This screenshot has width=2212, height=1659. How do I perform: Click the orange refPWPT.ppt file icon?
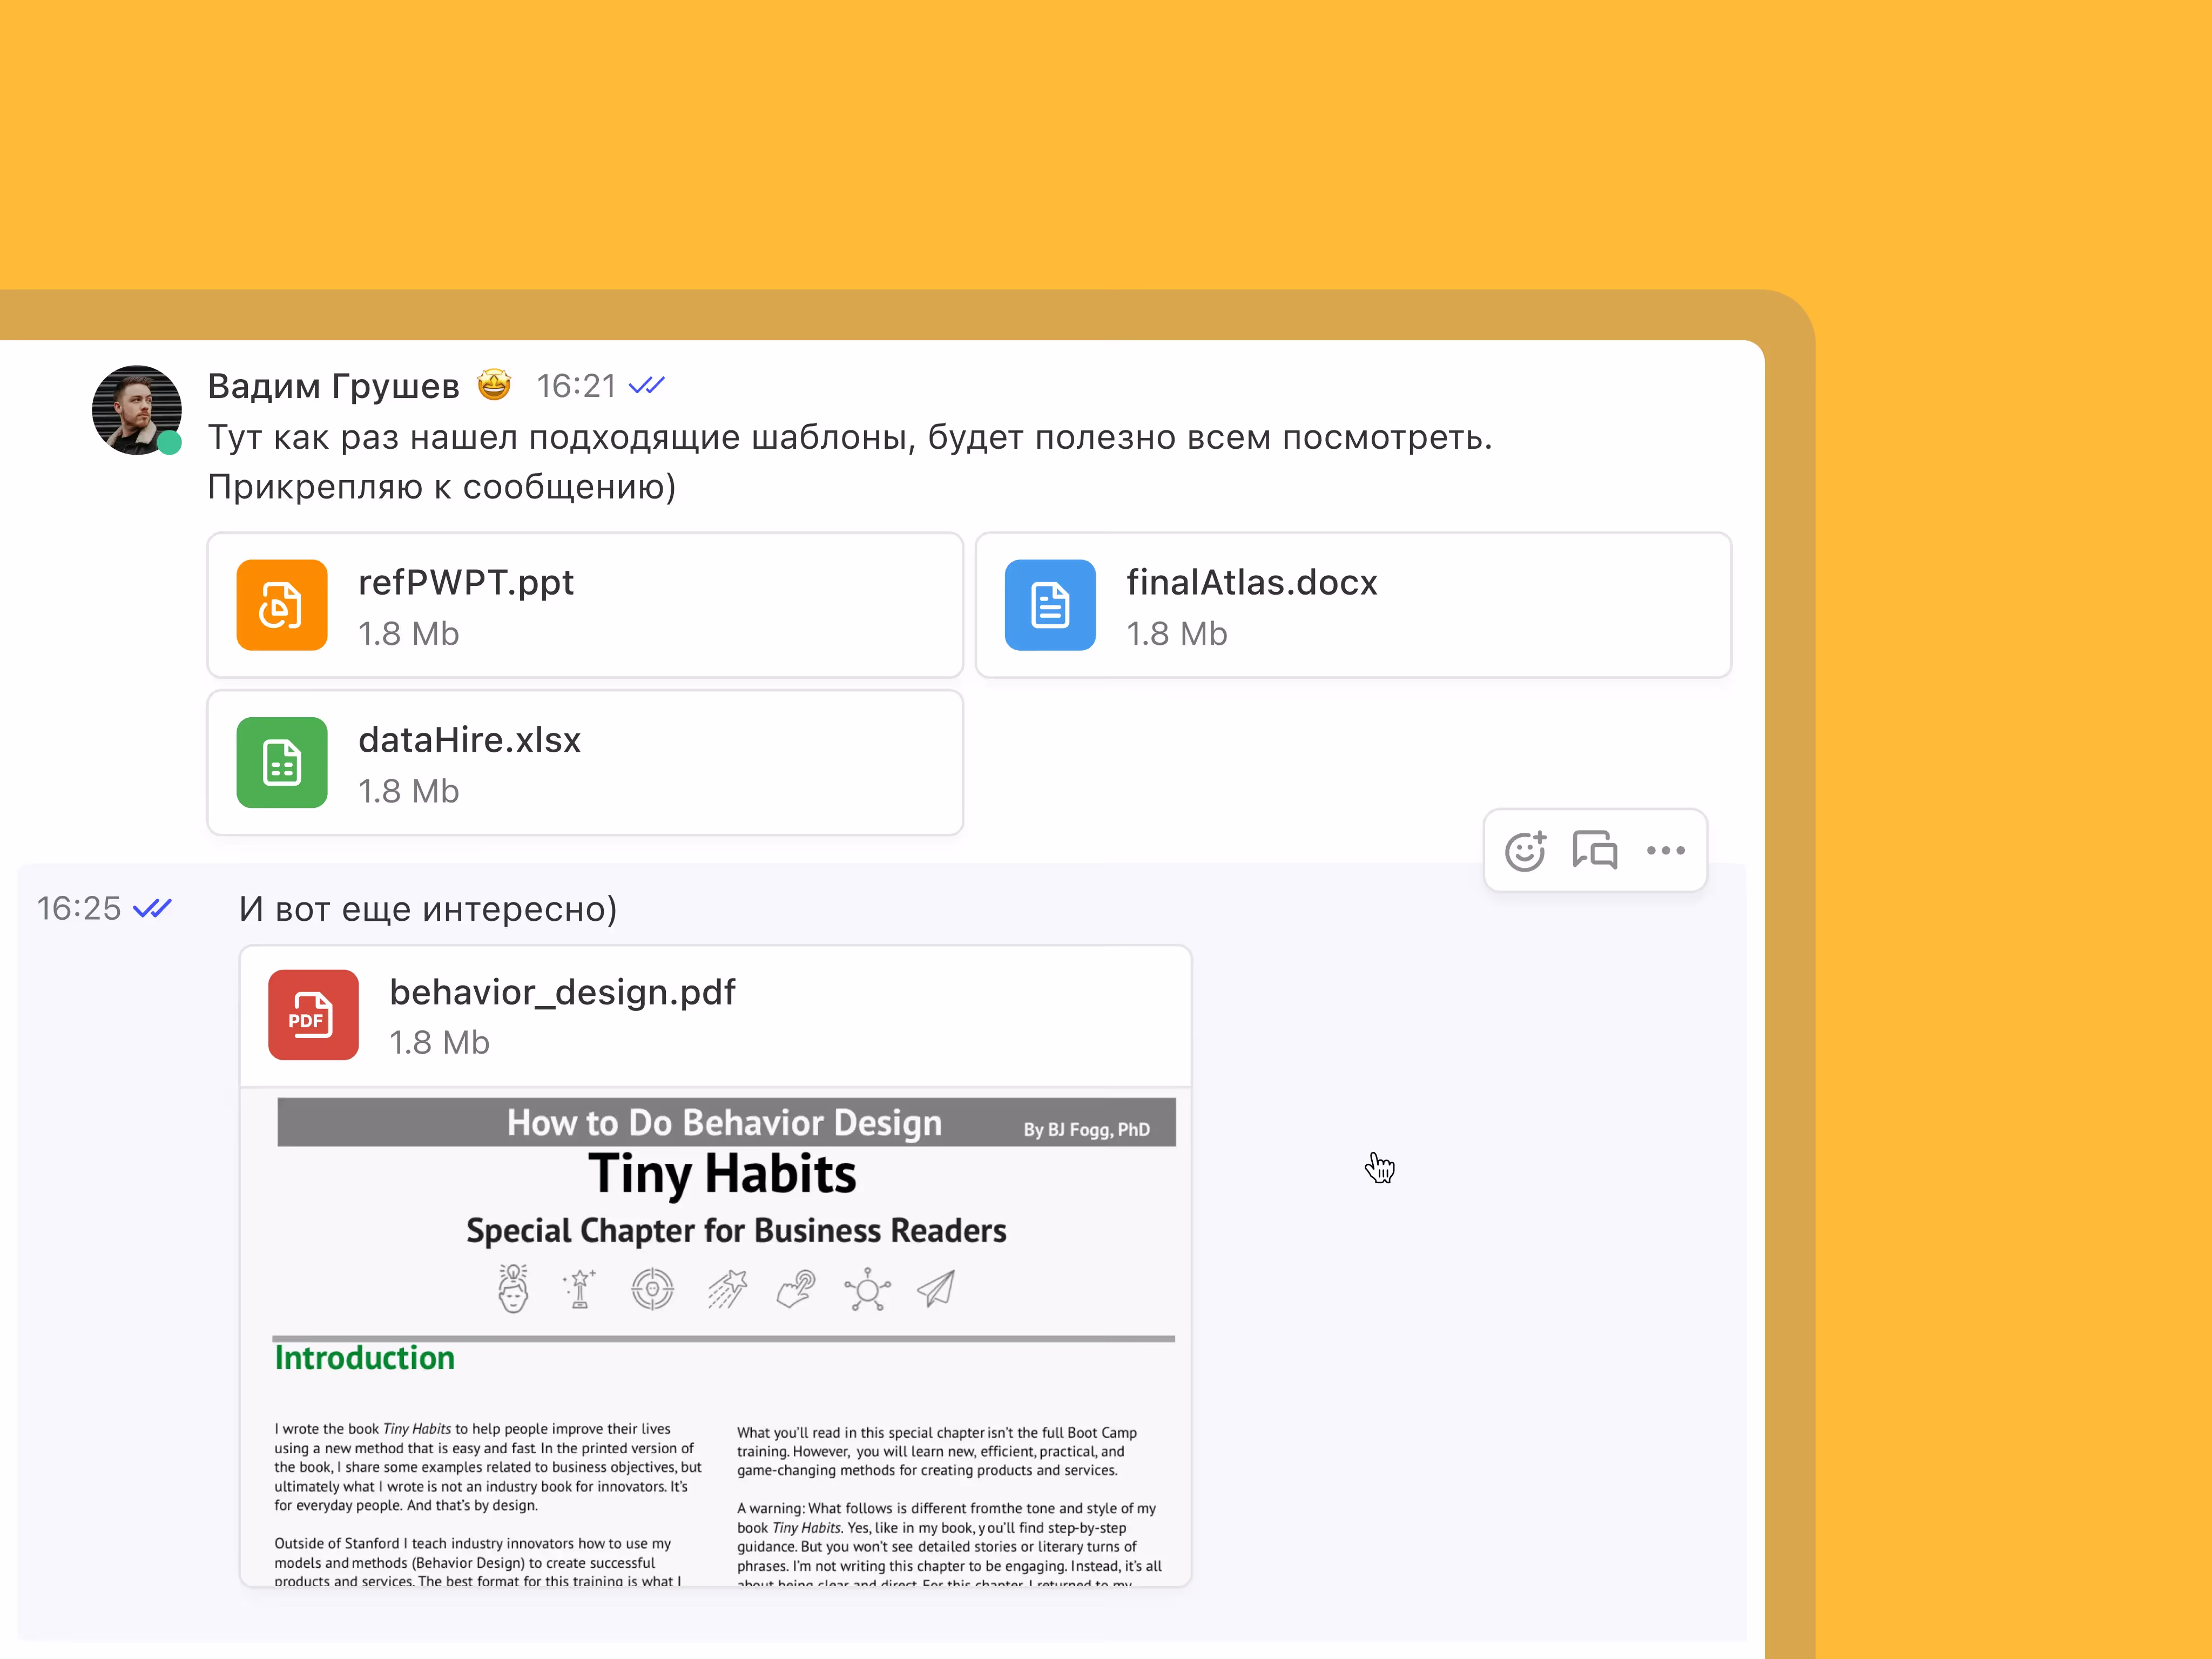click(282, 605)
